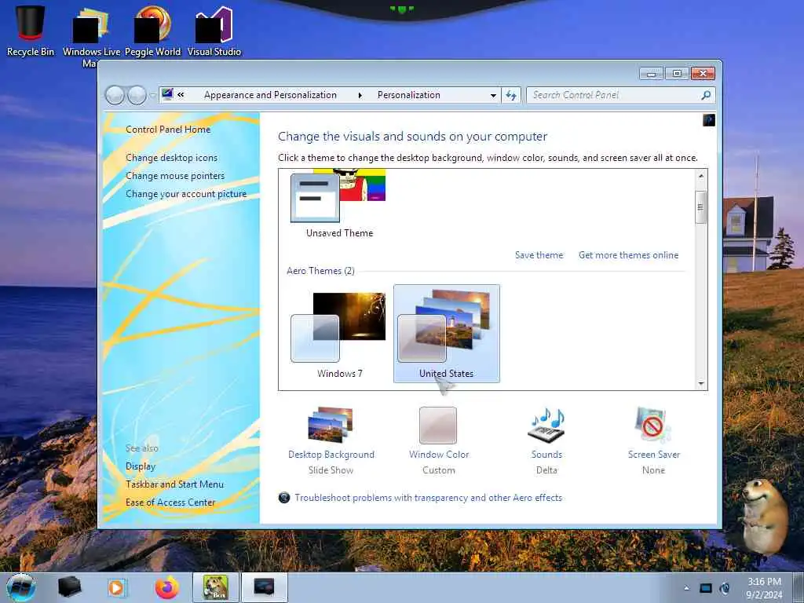This screenshot has width=804, height=603.
Task: Open the clock showing 3:16 PM
Action: tap(764, 588)
